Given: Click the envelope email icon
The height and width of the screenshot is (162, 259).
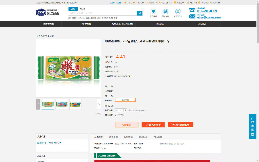Looking at the screenshot, I should (192, 16).
